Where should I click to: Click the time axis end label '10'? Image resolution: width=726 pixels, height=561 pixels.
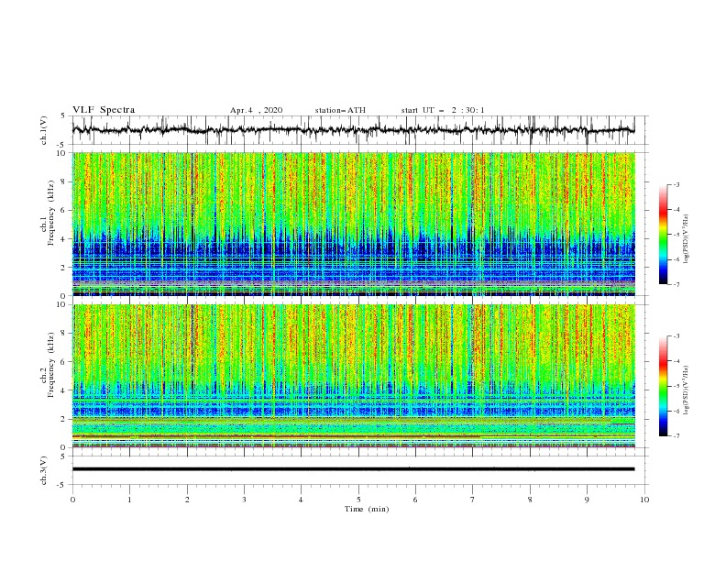coord(644,500)
